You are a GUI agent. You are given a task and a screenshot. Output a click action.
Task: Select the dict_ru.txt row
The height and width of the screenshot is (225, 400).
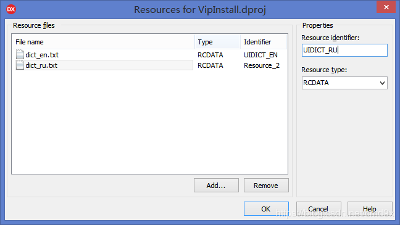coord(149,65)
